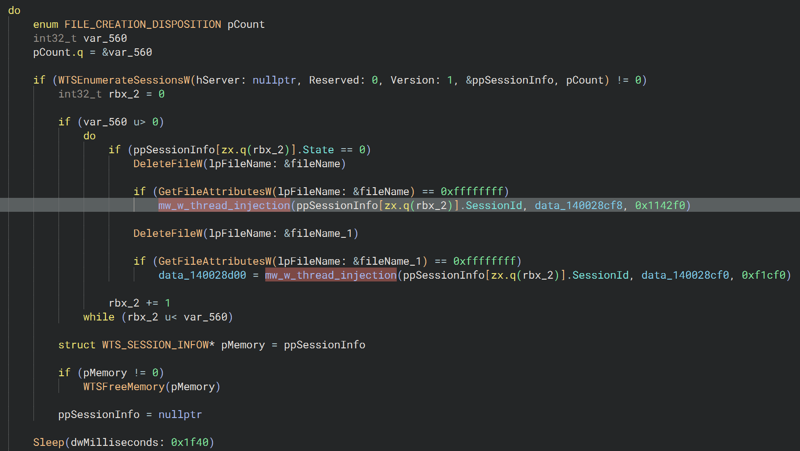Click the topmost do keyword

point(14,10)
